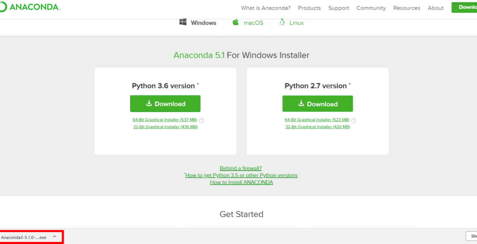Open the downloaded Anaconda3-5.1.0 exe file

(x=24, y=237)
